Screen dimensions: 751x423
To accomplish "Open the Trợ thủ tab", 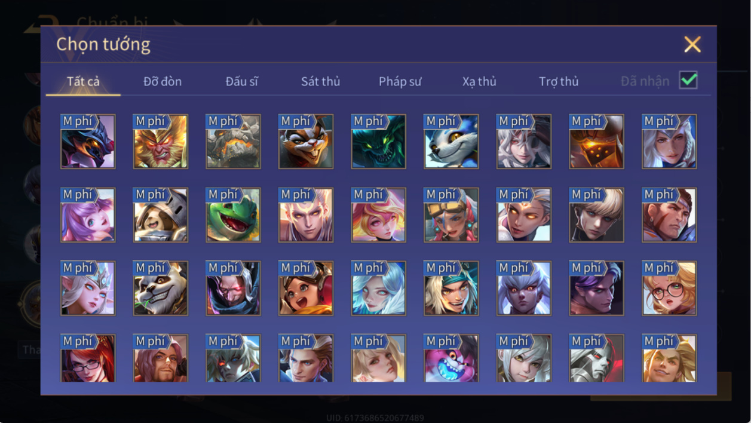I will [x=559, y=81].
